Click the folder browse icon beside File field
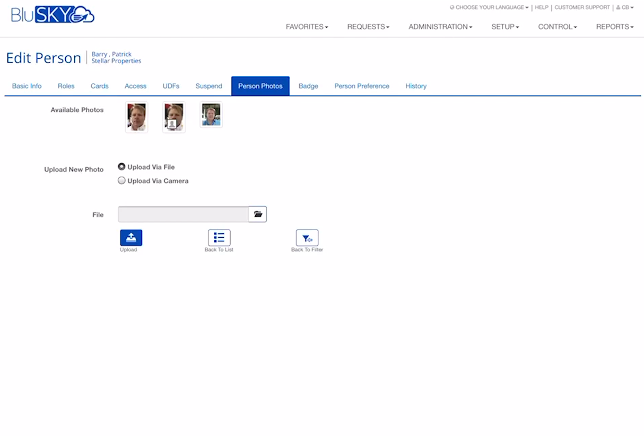This screenshot has height=436, width=644. [258, 214]
